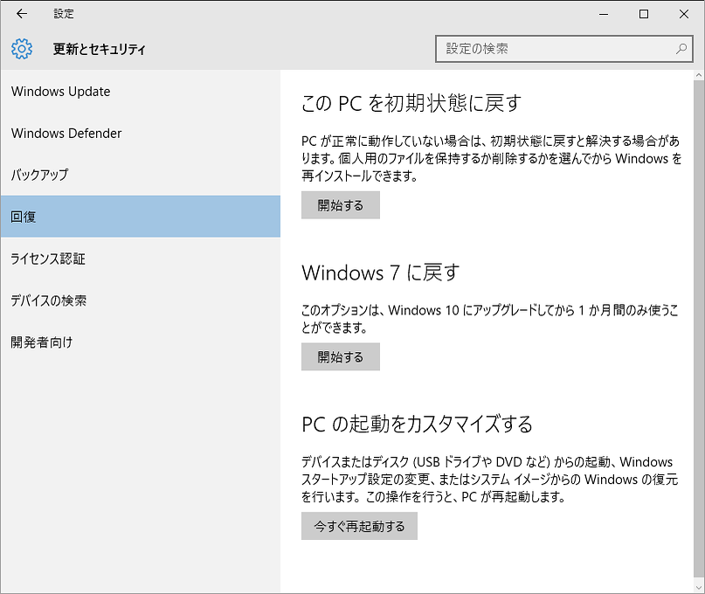Screen dimensions: 705x594
Task: Click the back arrow to return
Action: [x=21, y=14]
